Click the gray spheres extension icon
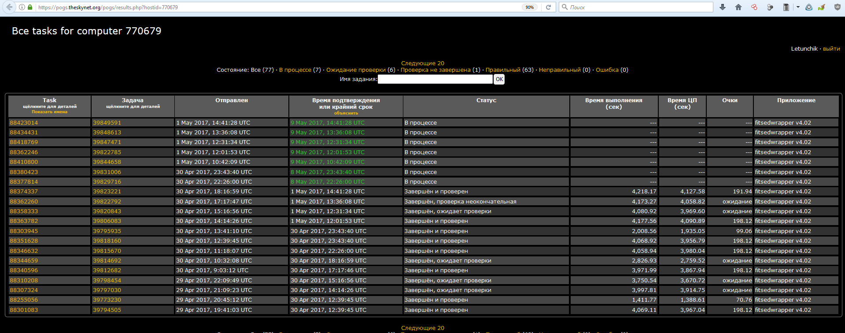Image resolution: width=845 pixels, height=333 pixels. pos(770,7)
